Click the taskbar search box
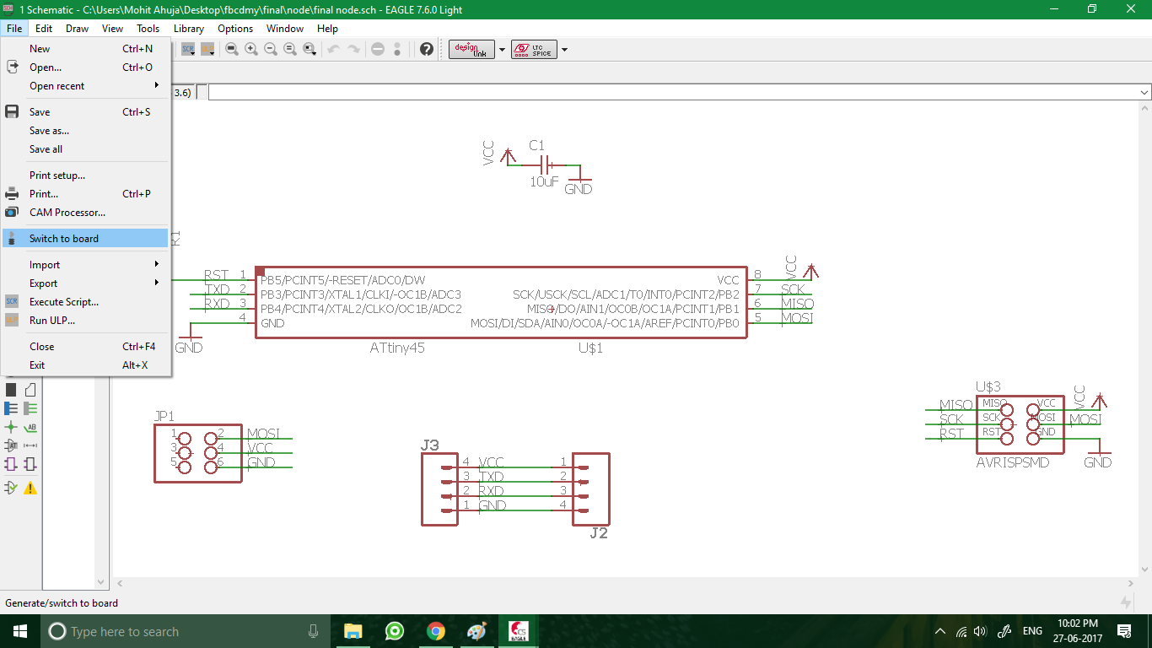The width and height of the screenshot is (1152, 648). 184,631
